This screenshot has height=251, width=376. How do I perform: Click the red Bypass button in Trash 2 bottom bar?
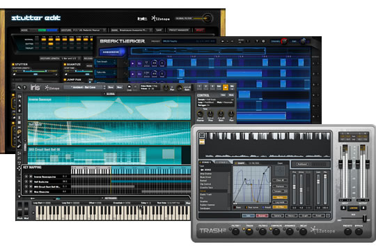(x=262, y=215)
